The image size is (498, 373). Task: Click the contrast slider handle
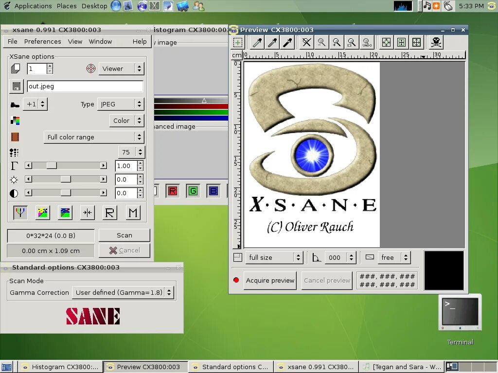(66, 192)
